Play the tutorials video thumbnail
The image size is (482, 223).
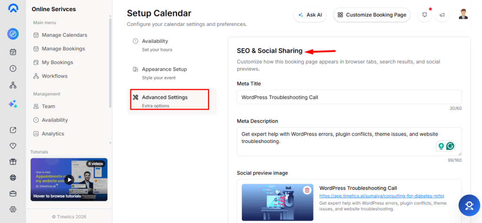[x=69, y=179]
